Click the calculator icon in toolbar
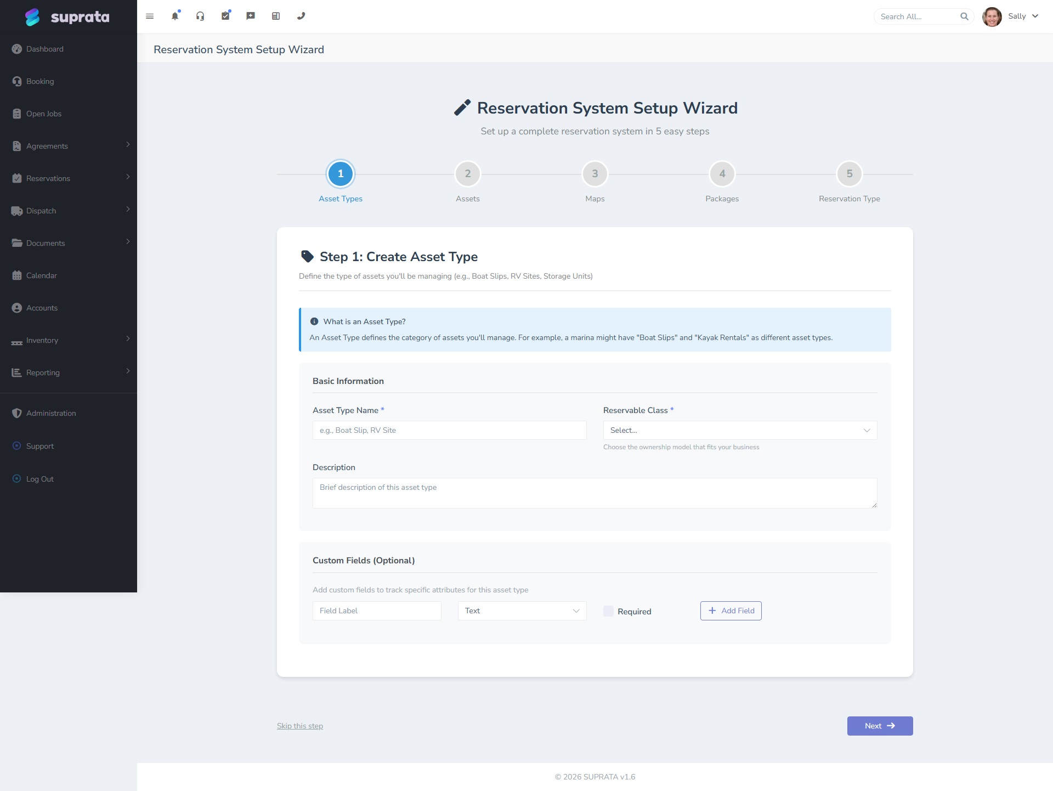1053x791 pixels. (x=276, y=16)
